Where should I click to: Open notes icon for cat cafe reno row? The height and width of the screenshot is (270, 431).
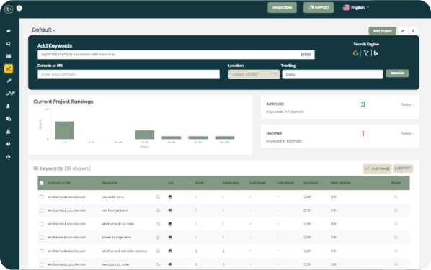396,197
